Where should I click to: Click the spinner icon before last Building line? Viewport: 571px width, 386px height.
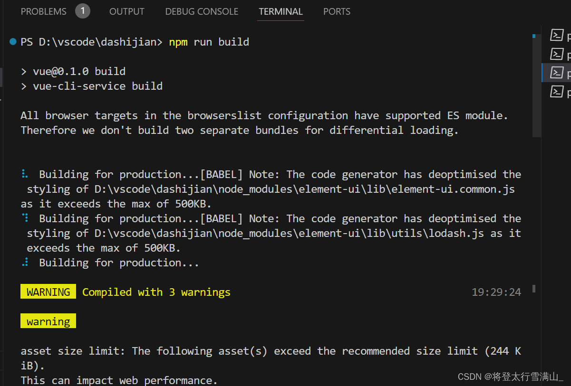pyautogui.click(x=25, y=263)
